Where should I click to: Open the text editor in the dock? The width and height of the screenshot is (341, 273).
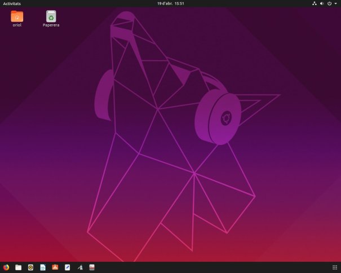(68, 267)
